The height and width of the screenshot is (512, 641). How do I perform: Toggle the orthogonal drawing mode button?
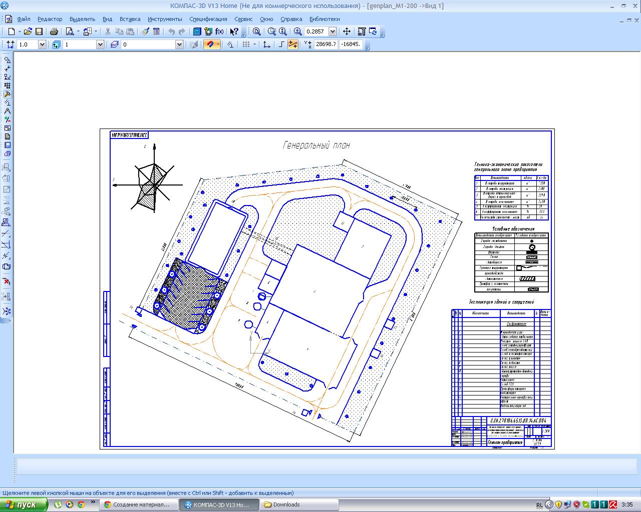(x=281, y=44)
